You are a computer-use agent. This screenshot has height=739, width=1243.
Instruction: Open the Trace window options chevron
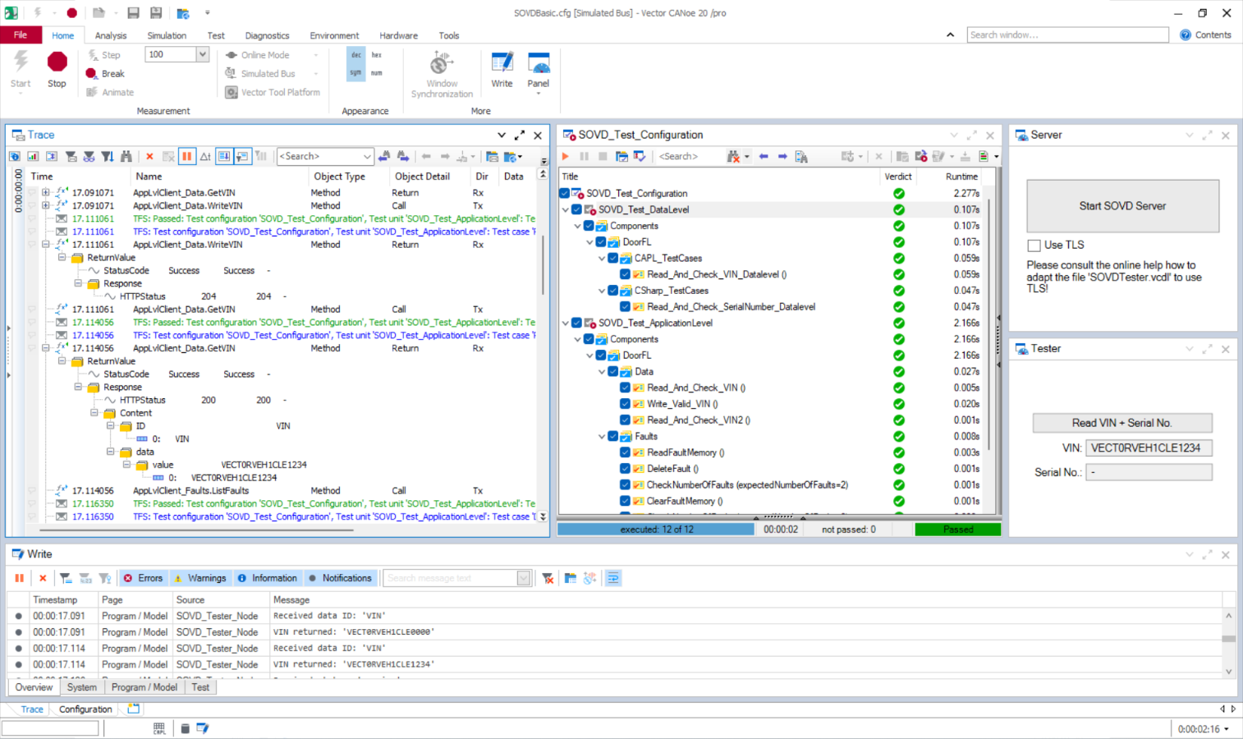[502, 135]
